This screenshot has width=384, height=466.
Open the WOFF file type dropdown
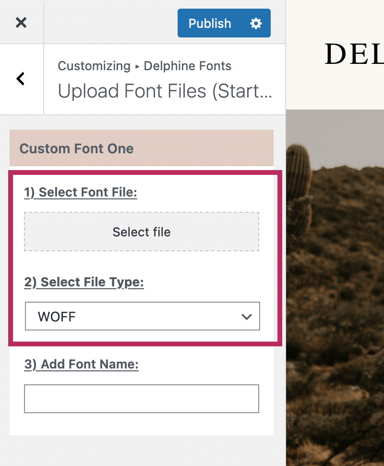[142, 316]
